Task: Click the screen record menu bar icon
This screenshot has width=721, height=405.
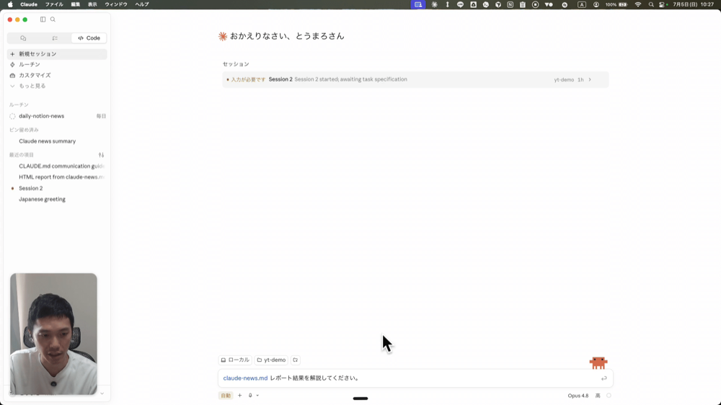Action: (535, 4)
